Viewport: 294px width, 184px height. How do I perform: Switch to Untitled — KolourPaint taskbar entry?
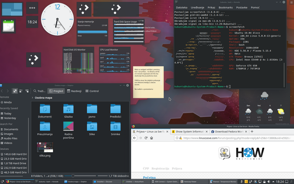tap(136, 181)
